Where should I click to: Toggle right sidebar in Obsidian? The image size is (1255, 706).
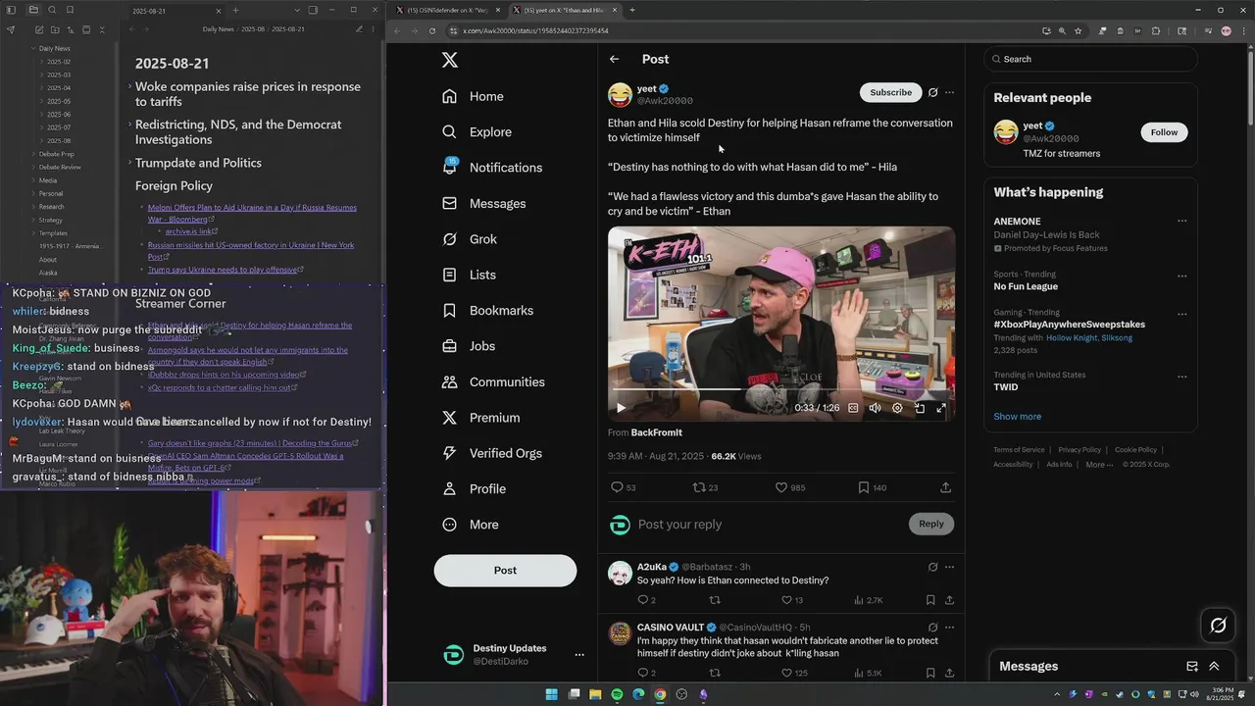click(313, 10)
